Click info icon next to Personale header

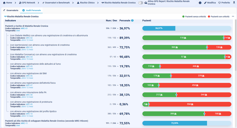[132, 21]
